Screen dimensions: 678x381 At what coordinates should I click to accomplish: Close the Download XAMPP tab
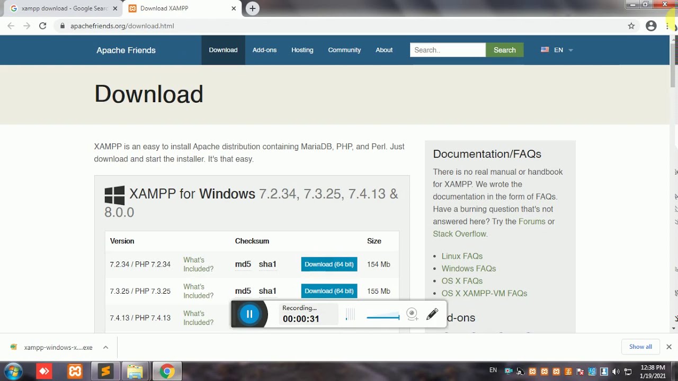click(234, 8)
